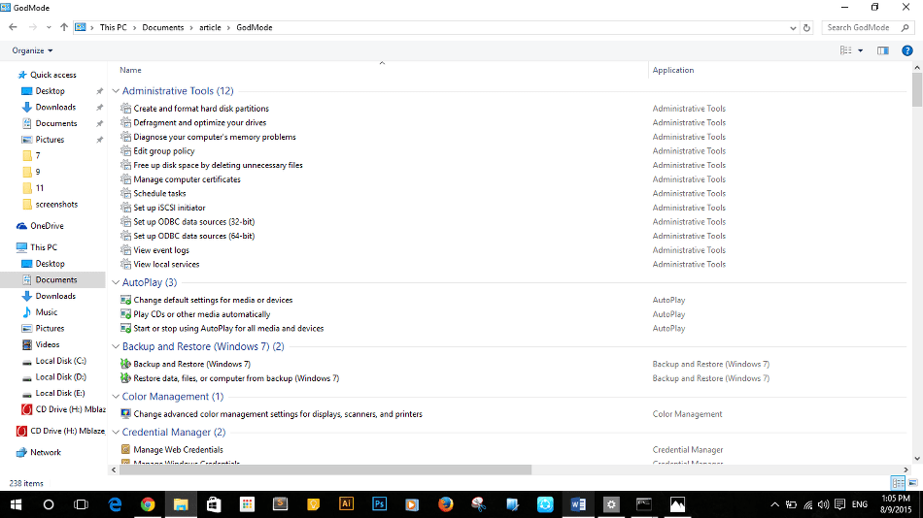Toggle the preview pane icon
Viewport: 923px width, 518px height.
[x=883, y=50]
